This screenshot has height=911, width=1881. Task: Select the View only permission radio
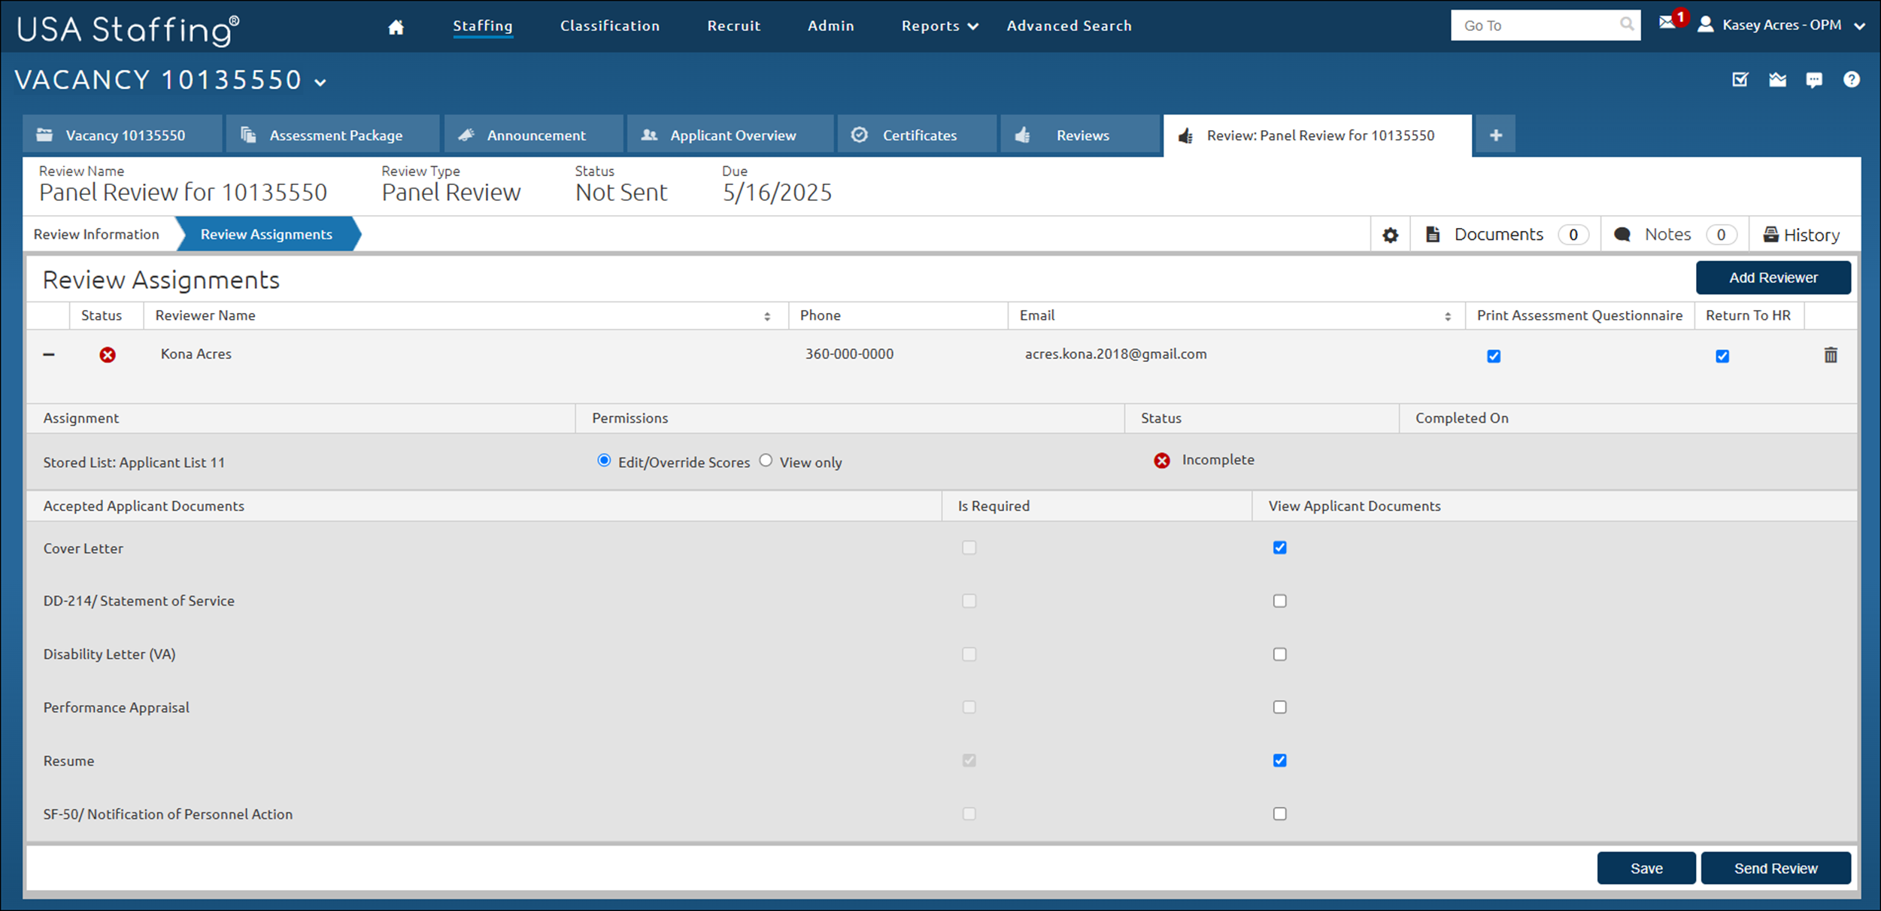tap(766, 460)
